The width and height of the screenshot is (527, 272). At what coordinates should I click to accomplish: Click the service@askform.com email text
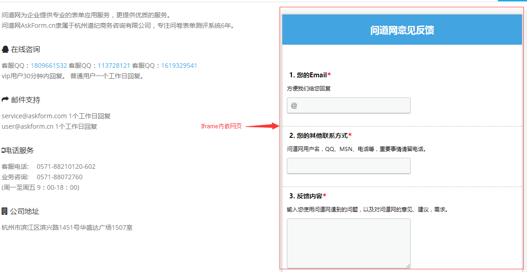34,116
